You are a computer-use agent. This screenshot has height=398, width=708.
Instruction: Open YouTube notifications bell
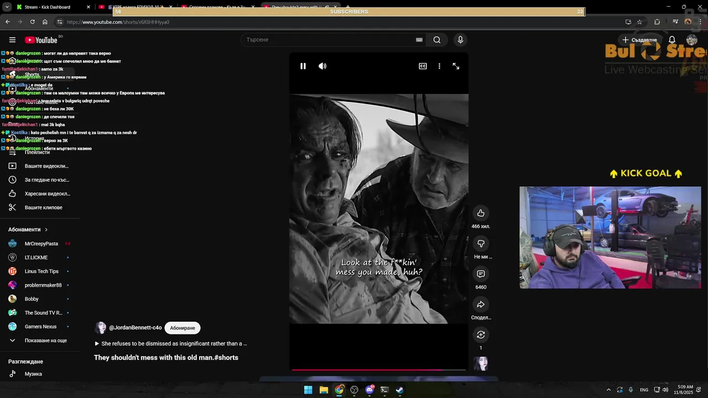672,40
